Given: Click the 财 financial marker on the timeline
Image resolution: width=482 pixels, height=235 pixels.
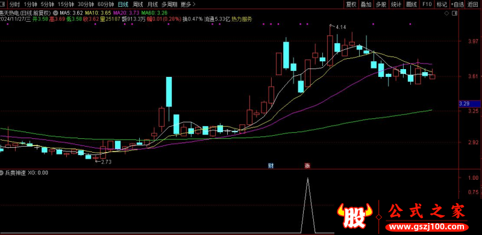Looking at the screenshot, I should click(x=271, y=166).
